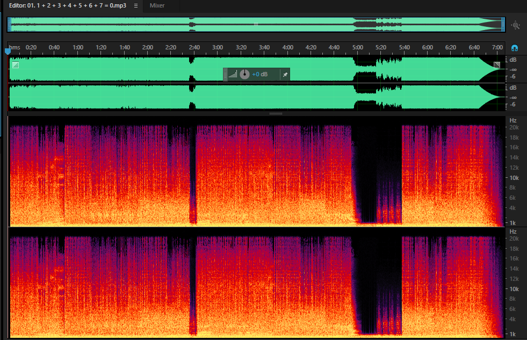This screenshot has height=340, width=527.
Task: Click the fade in handle on waveform
Action: point(16,65)
